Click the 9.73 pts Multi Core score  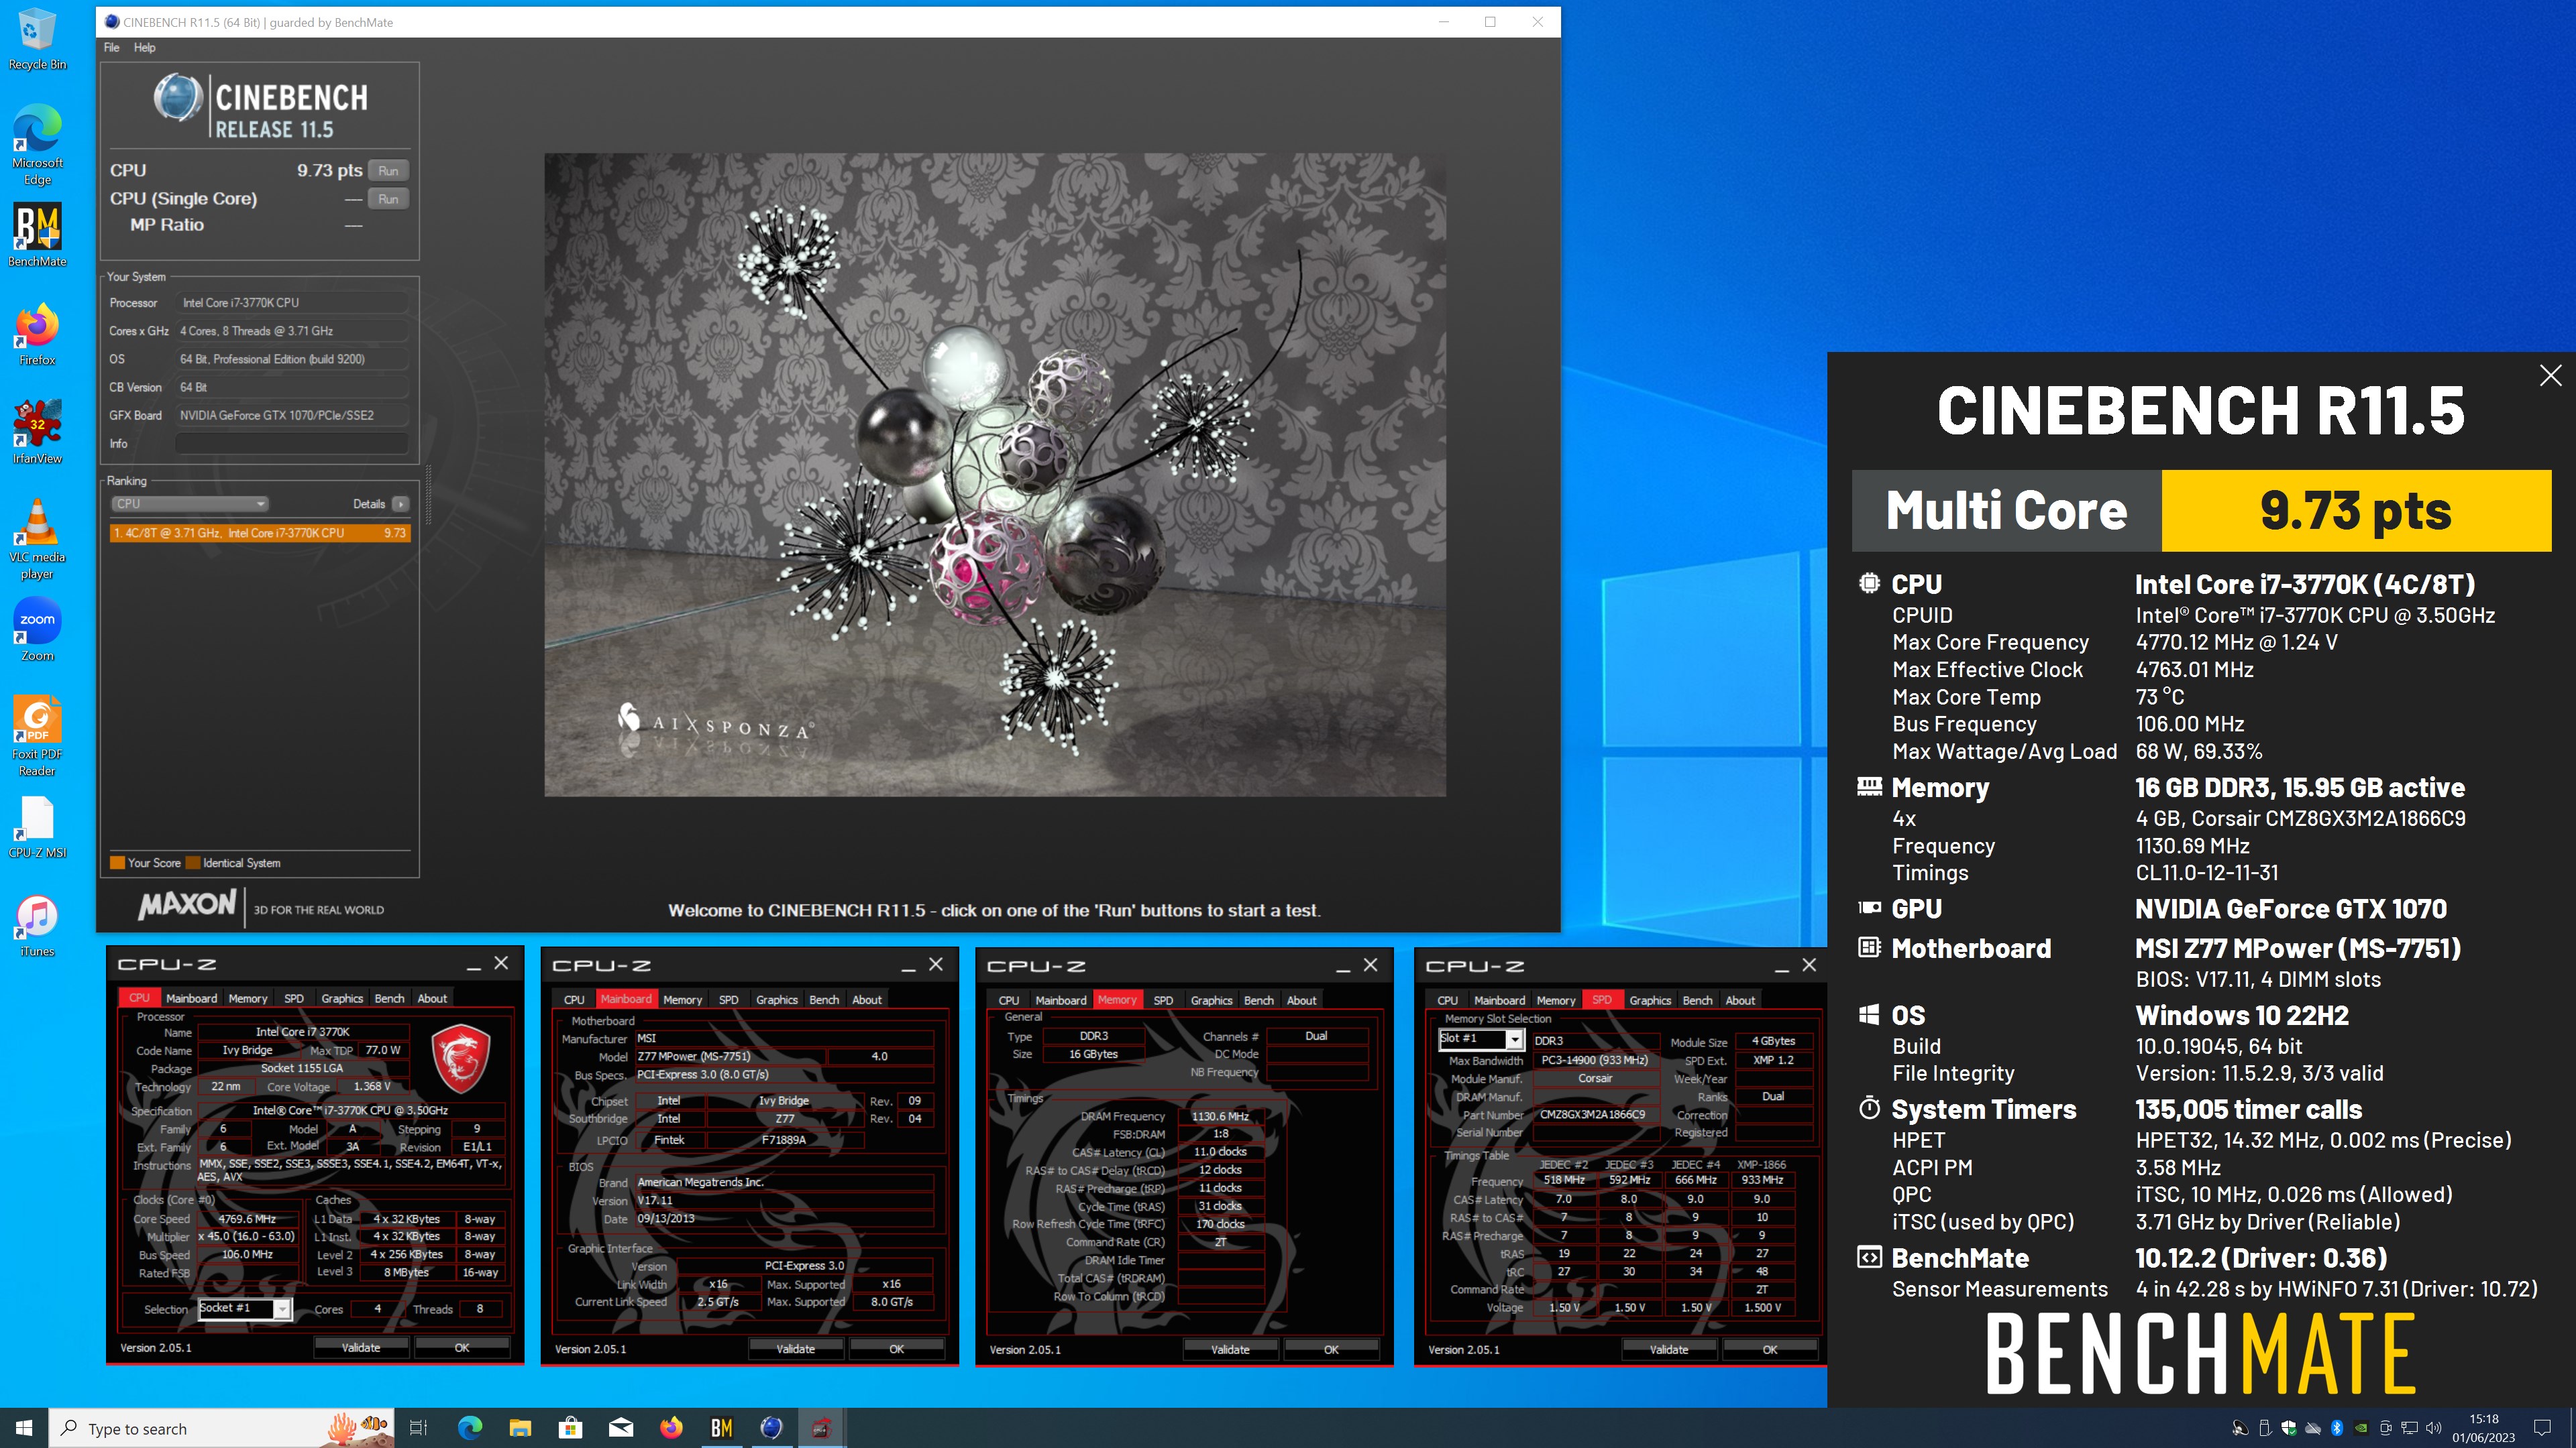tap(2355, 511)
